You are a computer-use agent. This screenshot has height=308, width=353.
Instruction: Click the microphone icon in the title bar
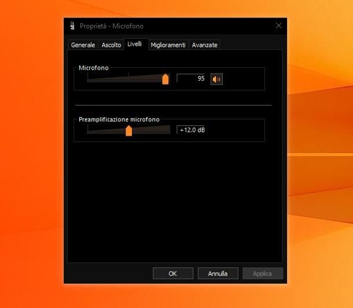(72, 26)
